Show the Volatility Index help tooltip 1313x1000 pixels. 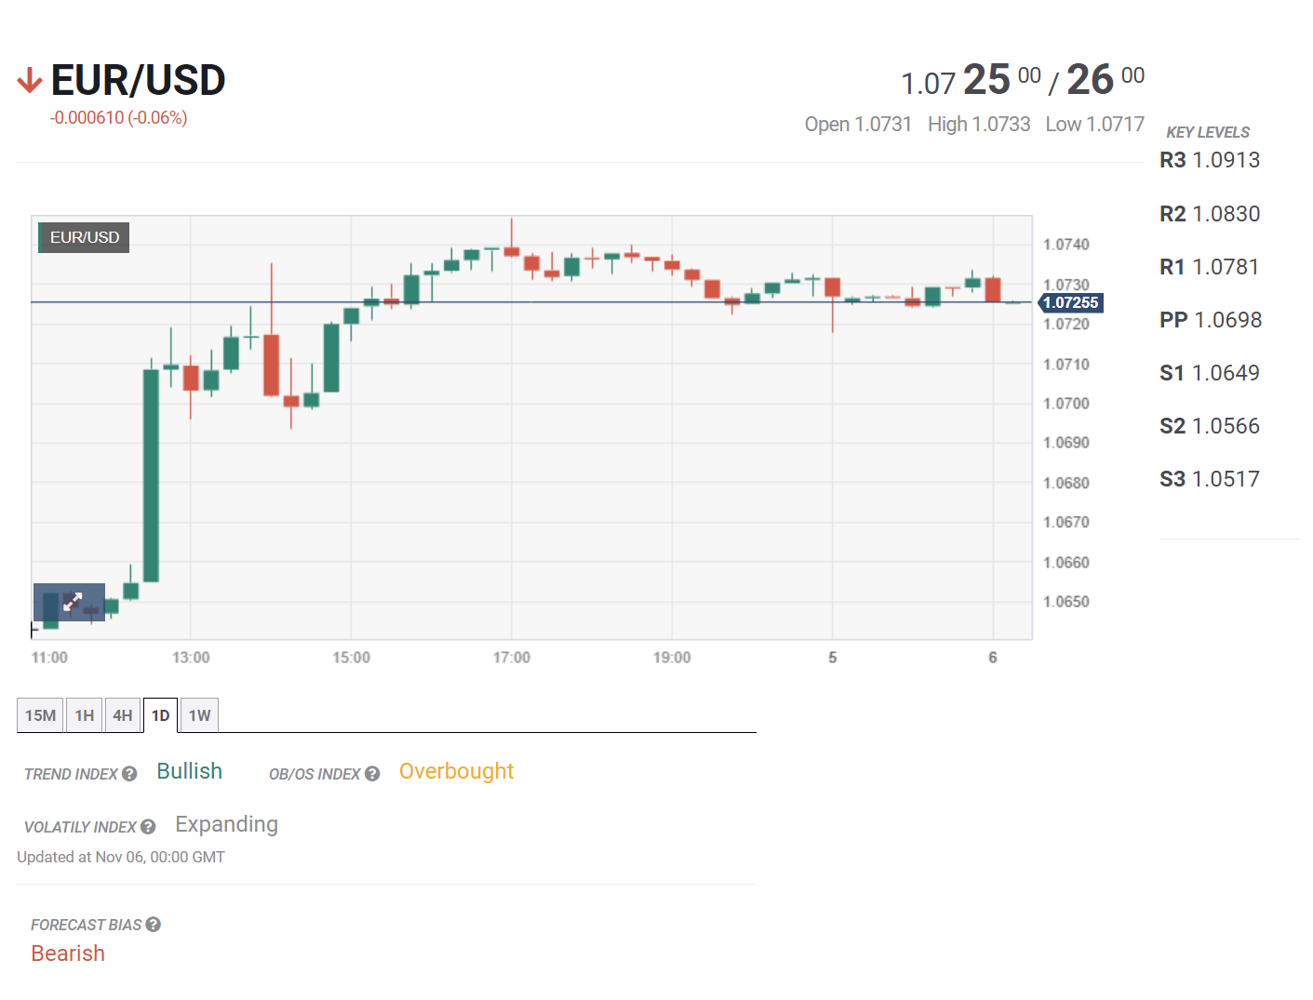(x=148, y=827)
